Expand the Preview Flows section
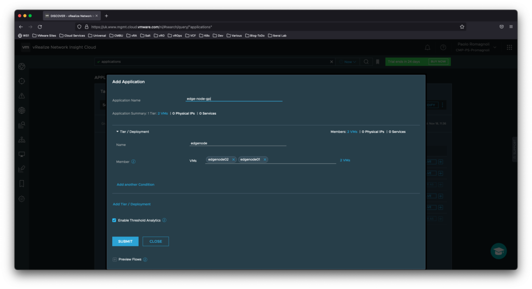 pyautogui.click(x=115, y=259)
